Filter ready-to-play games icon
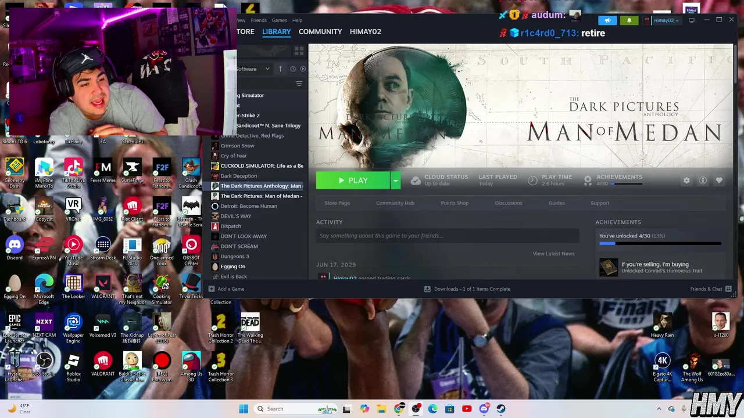Viewport: 744px width, 418px height. 302,69
